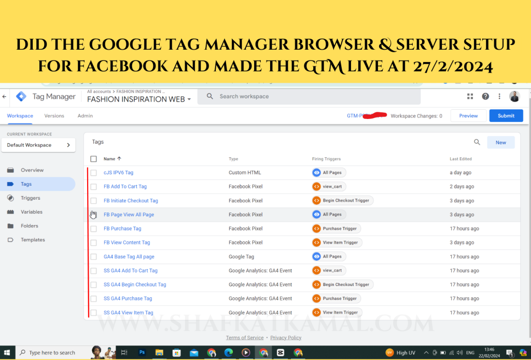Click the volume speaker tray icon
The image size is (531, 360).
459,353
